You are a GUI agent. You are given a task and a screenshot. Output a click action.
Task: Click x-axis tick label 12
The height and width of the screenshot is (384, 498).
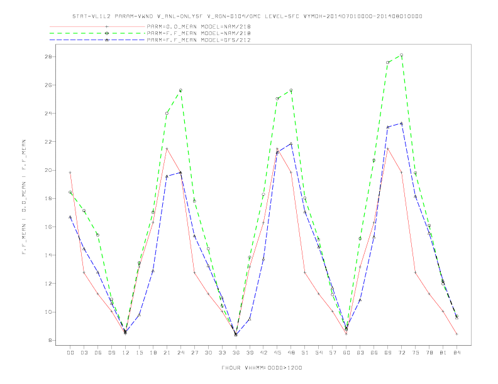point(126,353)
